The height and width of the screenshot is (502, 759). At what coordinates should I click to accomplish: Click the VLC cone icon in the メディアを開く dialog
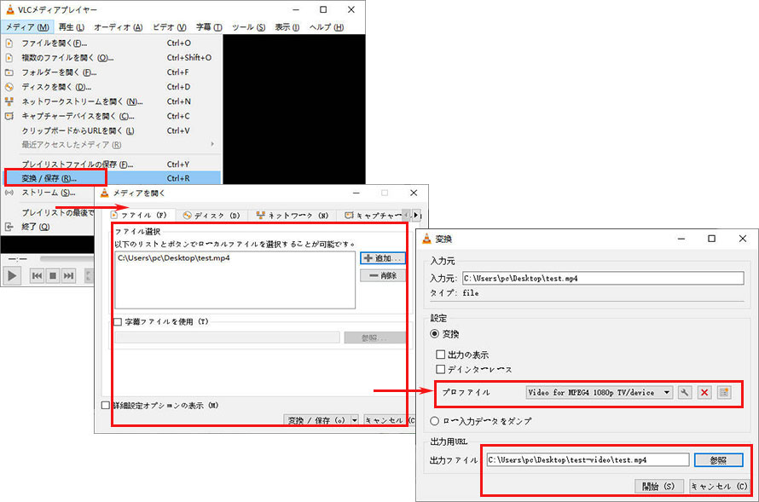(104, 193)
